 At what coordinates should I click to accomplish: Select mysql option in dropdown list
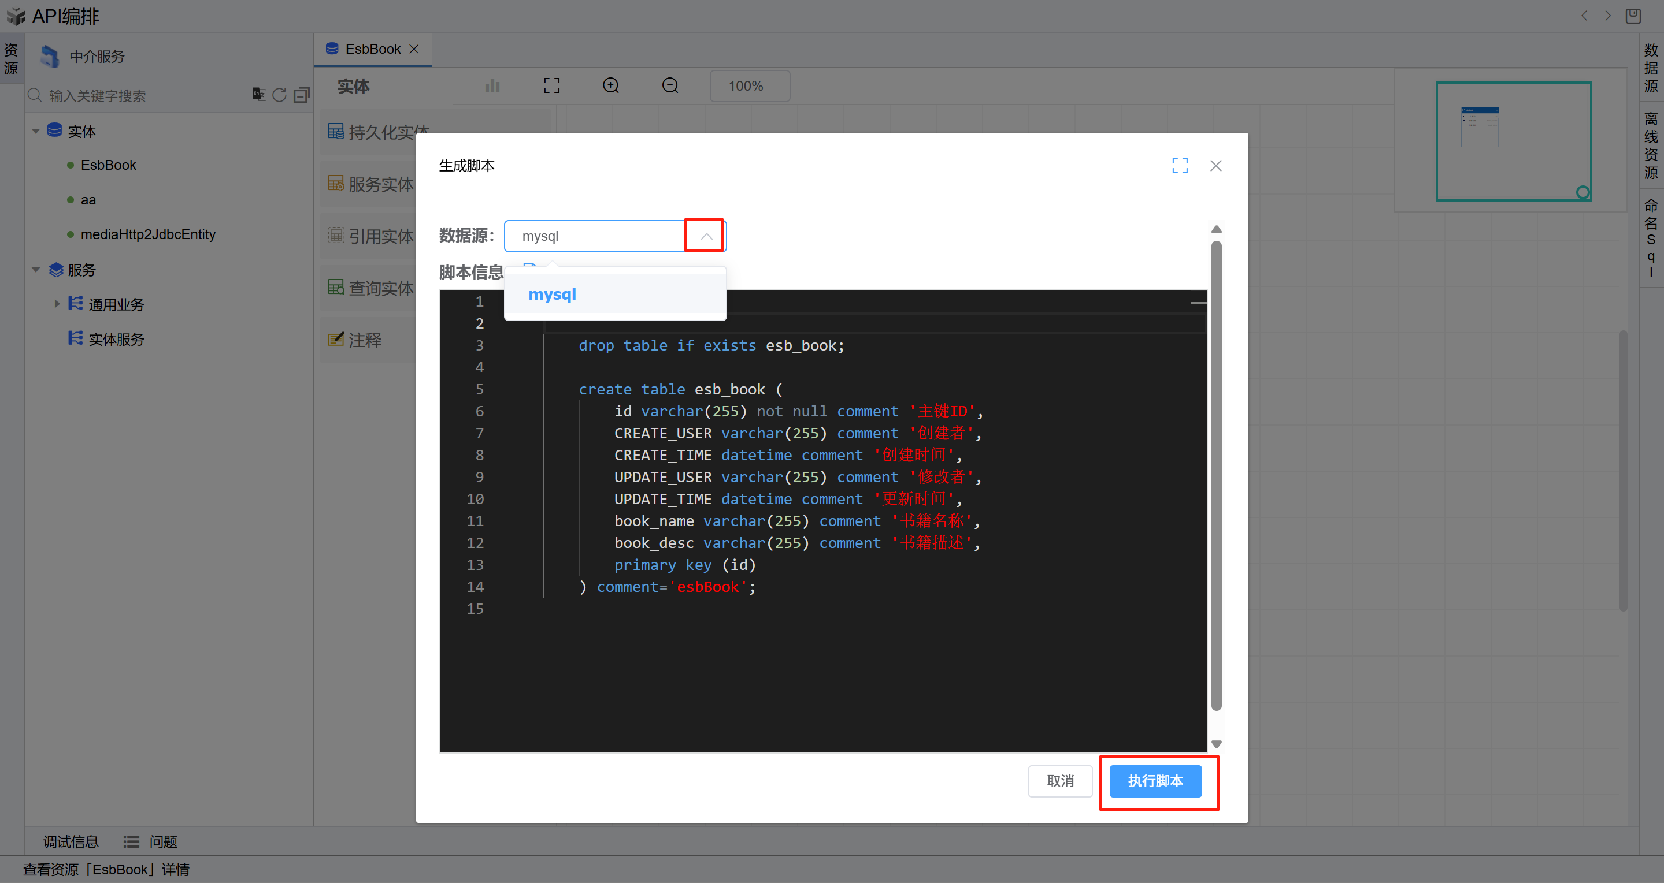[x=551, y=295]
